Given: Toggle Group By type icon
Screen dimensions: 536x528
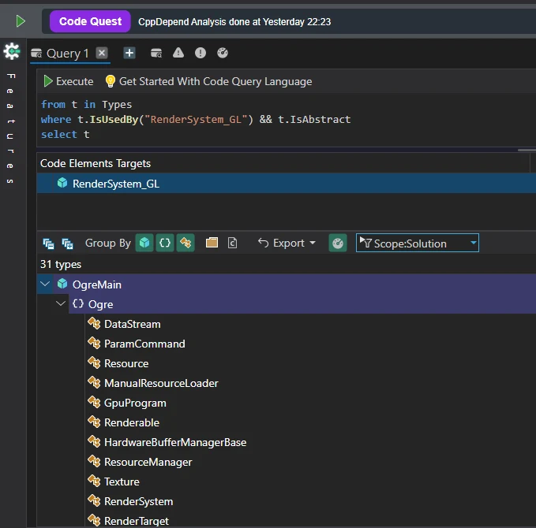Looking at the screenshot, I should coord(186,243).
